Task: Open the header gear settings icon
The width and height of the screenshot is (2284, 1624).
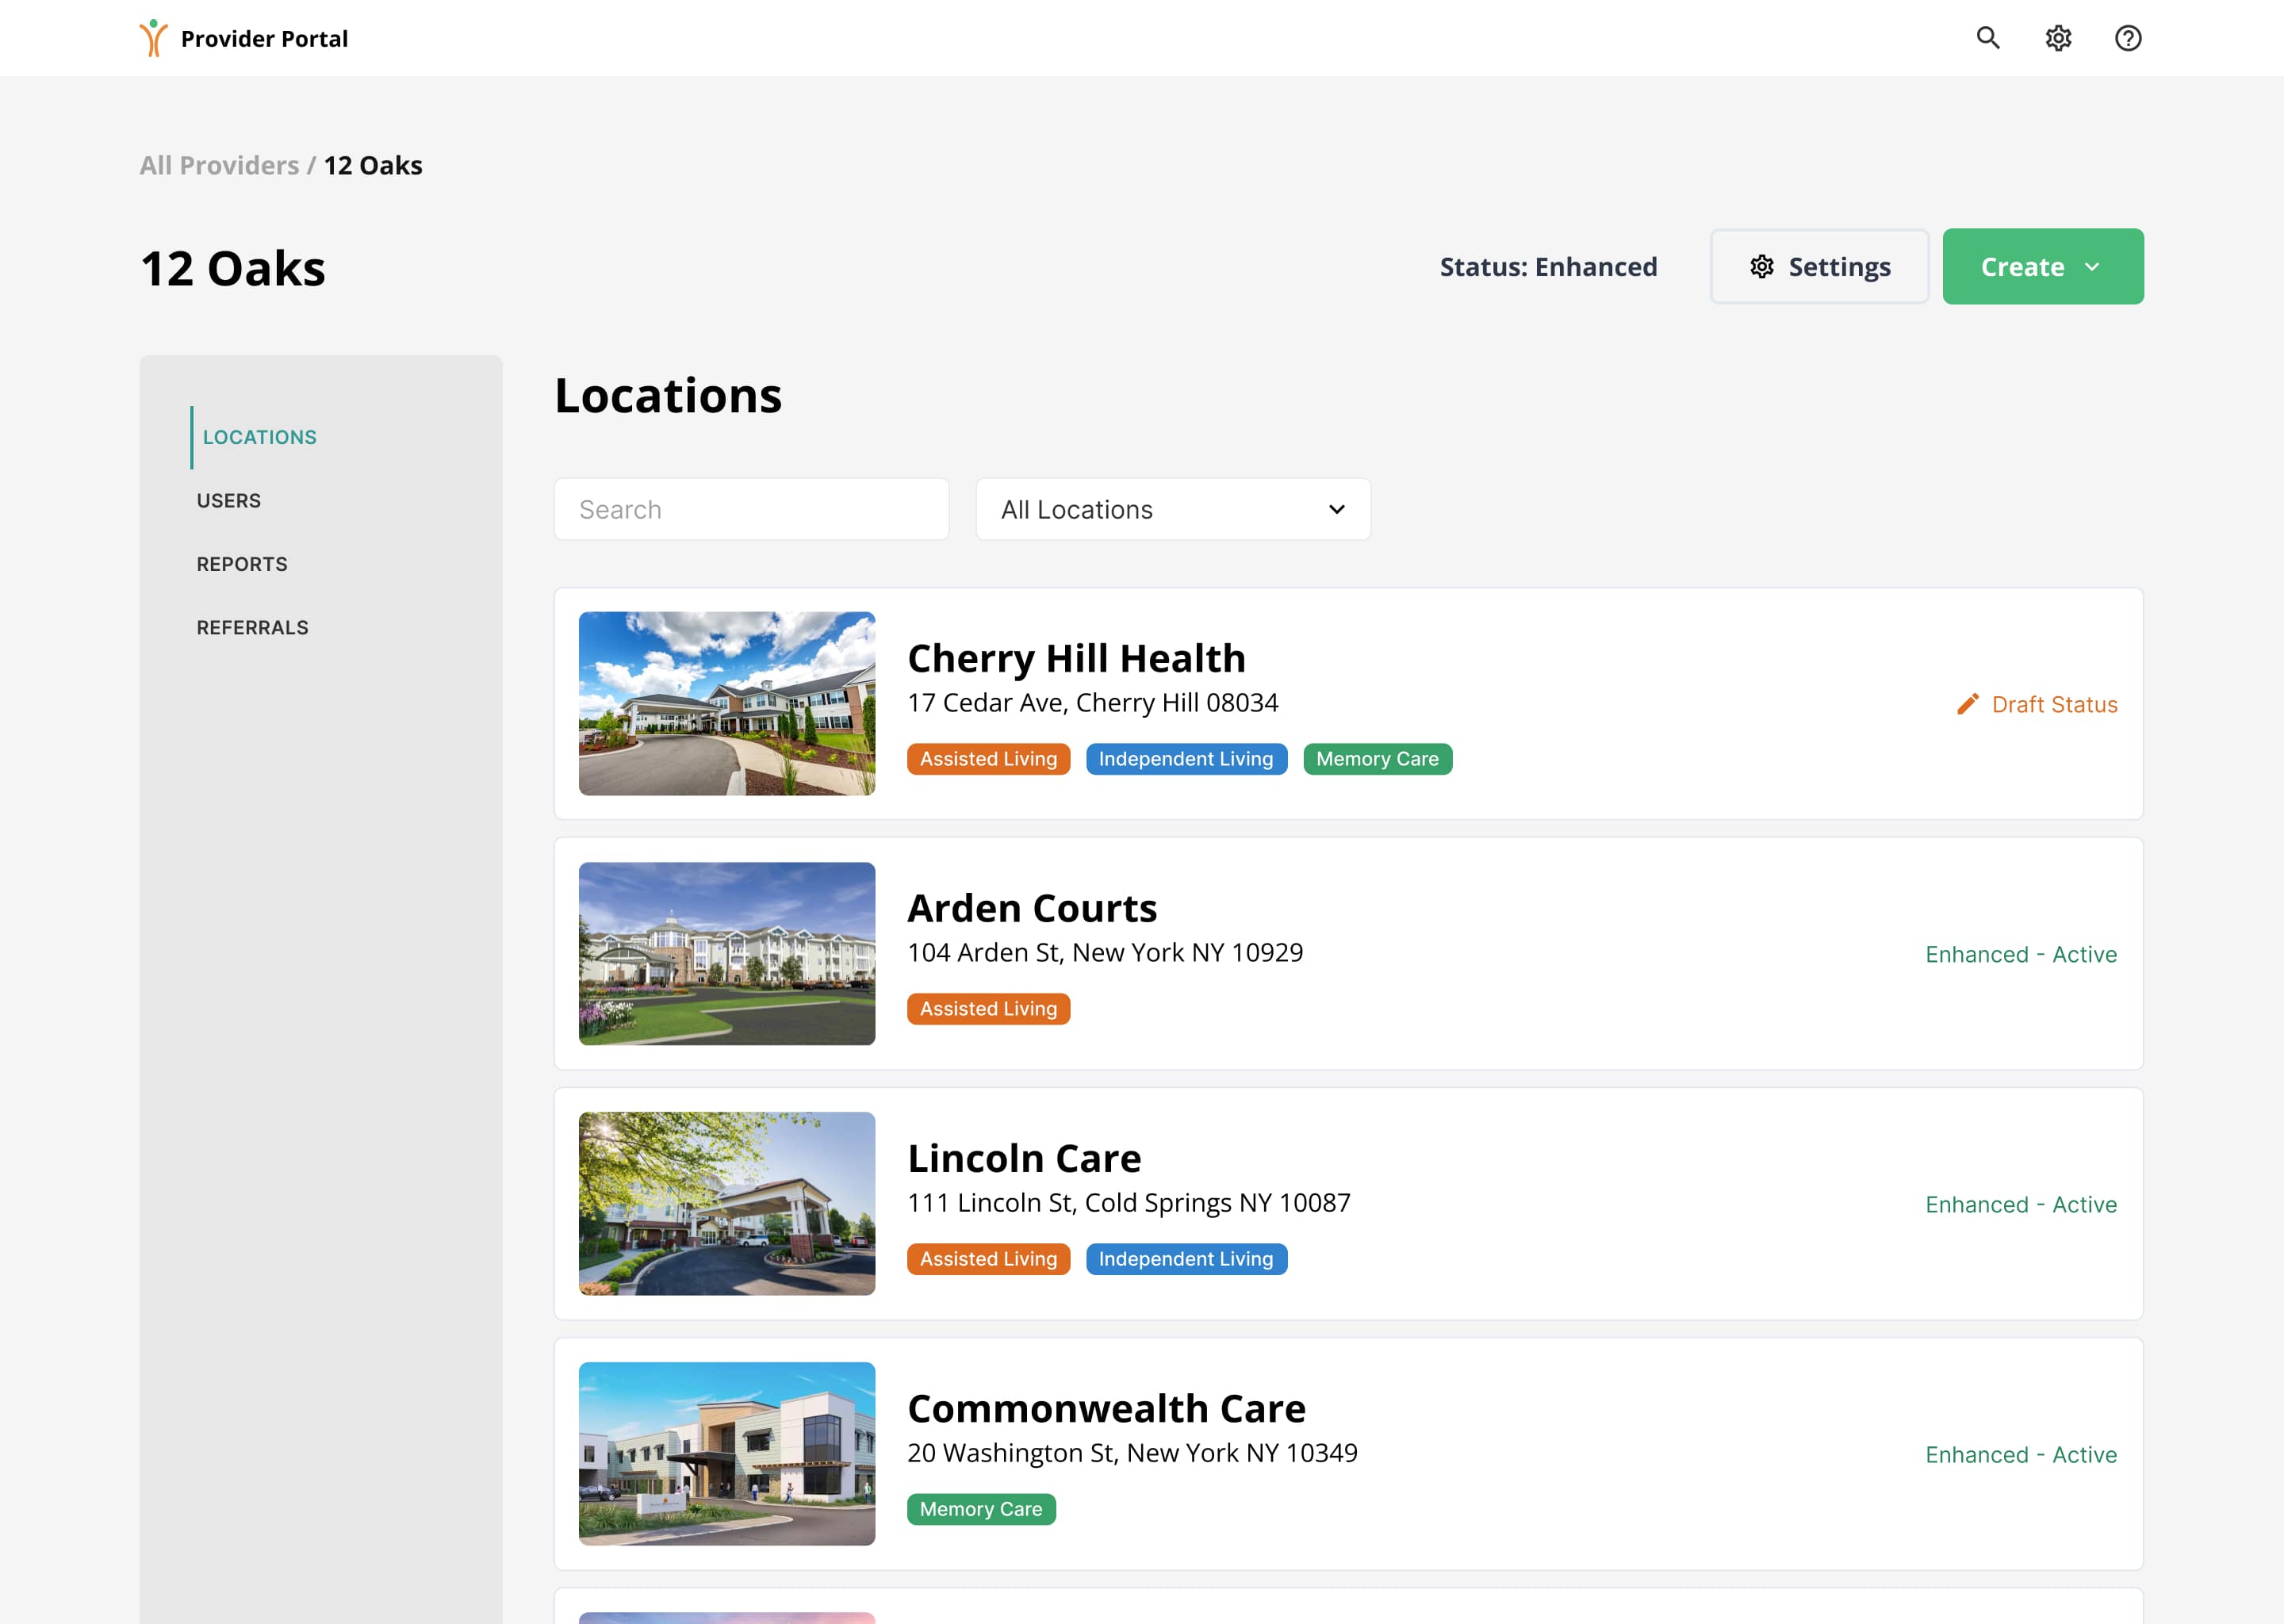Action: pos(2058,38)
